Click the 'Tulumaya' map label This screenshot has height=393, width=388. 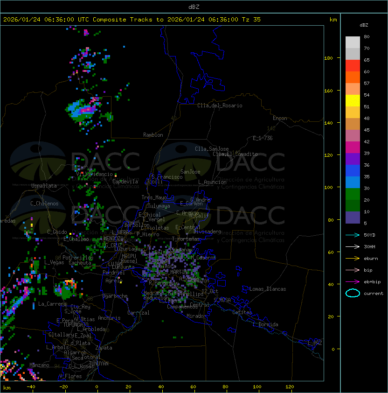click(x=159, y=206)
